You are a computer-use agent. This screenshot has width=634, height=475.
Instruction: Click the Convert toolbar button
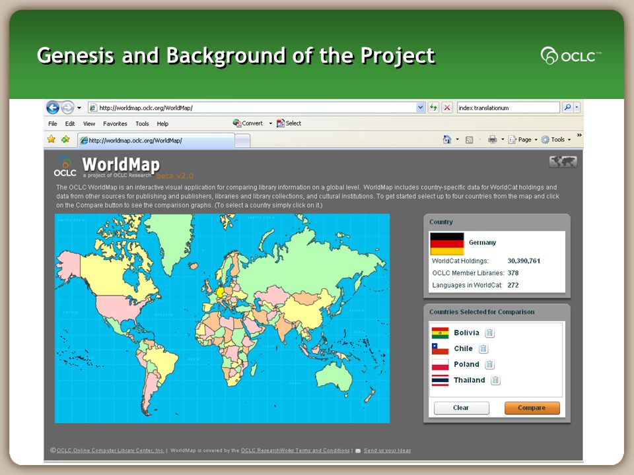pos(248,123)
